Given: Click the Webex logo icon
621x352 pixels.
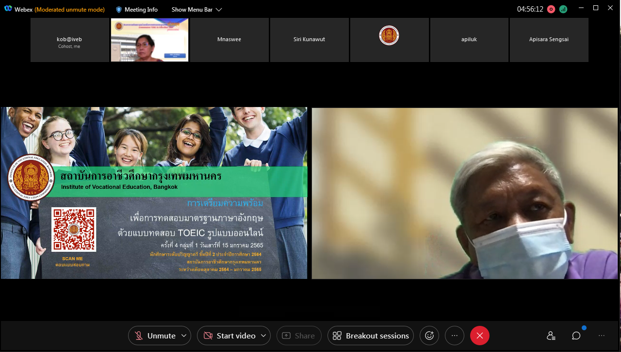Looking at the screenshot, I should click(8, 9).
